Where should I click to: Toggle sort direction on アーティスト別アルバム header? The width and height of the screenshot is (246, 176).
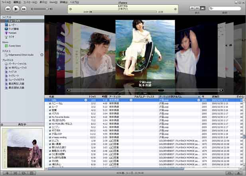coord(180,97)
